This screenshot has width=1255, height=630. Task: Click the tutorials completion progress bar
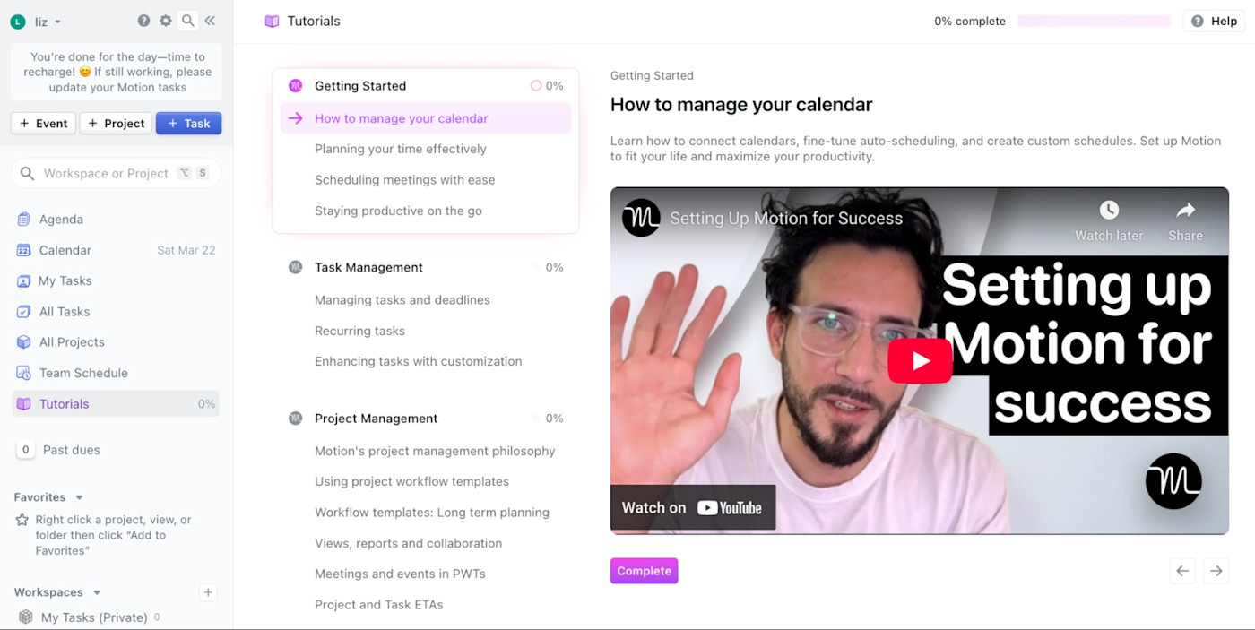pos(1094,22)
